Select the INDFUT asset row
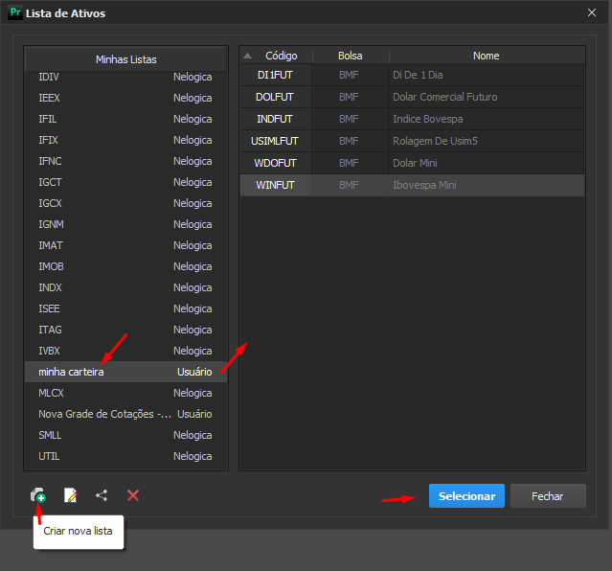The image size is (612, 571). (x=412, y=119)
